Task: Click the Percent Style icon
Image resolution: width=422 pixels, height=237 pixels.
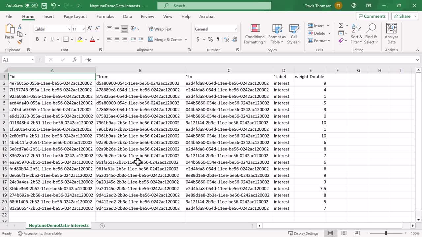Action: pyautogui.click(x=210, y=39)
